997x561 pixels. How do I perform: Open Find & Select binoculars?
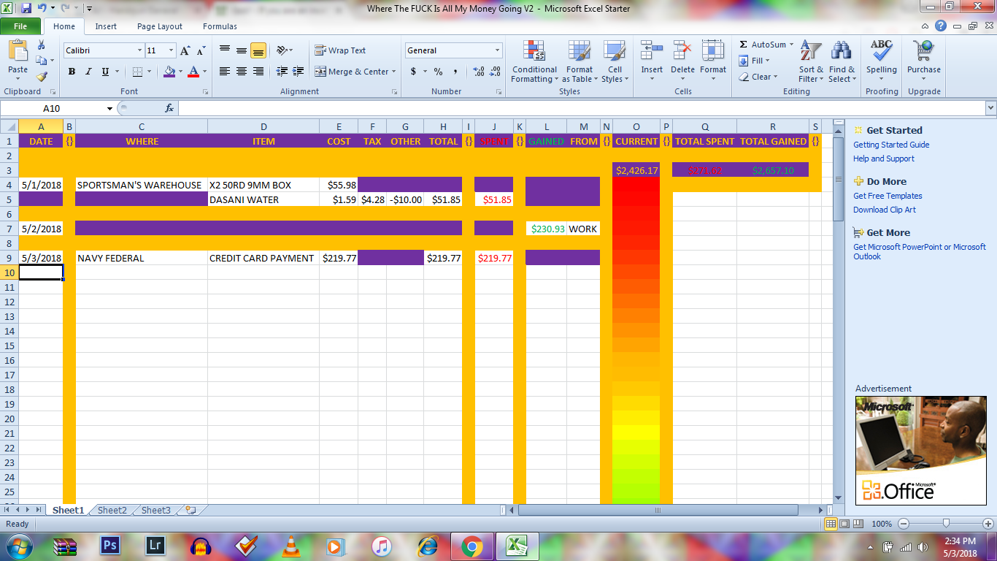pyautogui.click(x=842, y=62)
